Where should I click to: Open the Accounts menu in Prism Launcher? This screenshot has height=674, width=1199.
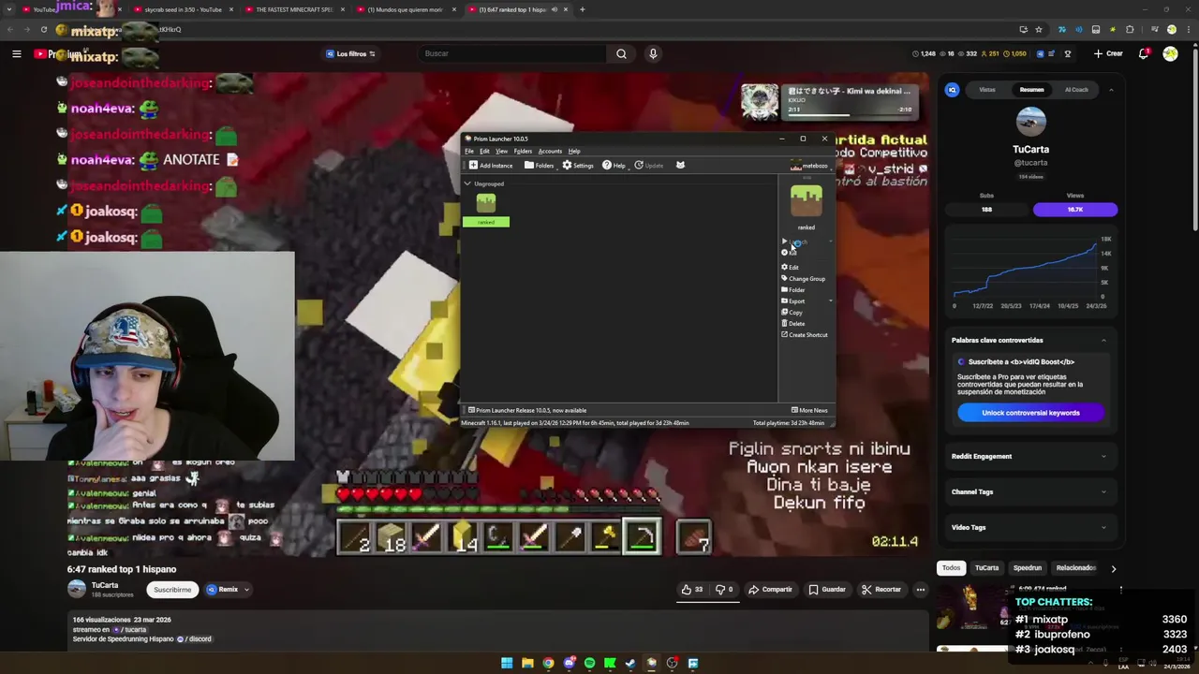click(x=550, y=152)
